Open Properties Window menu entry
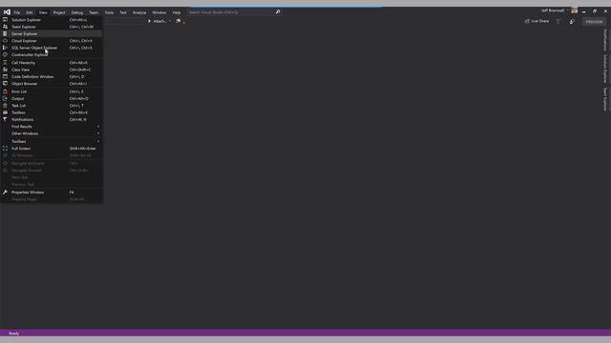The width and height of the screenshot is (611, 343). (x=52, y=192)
